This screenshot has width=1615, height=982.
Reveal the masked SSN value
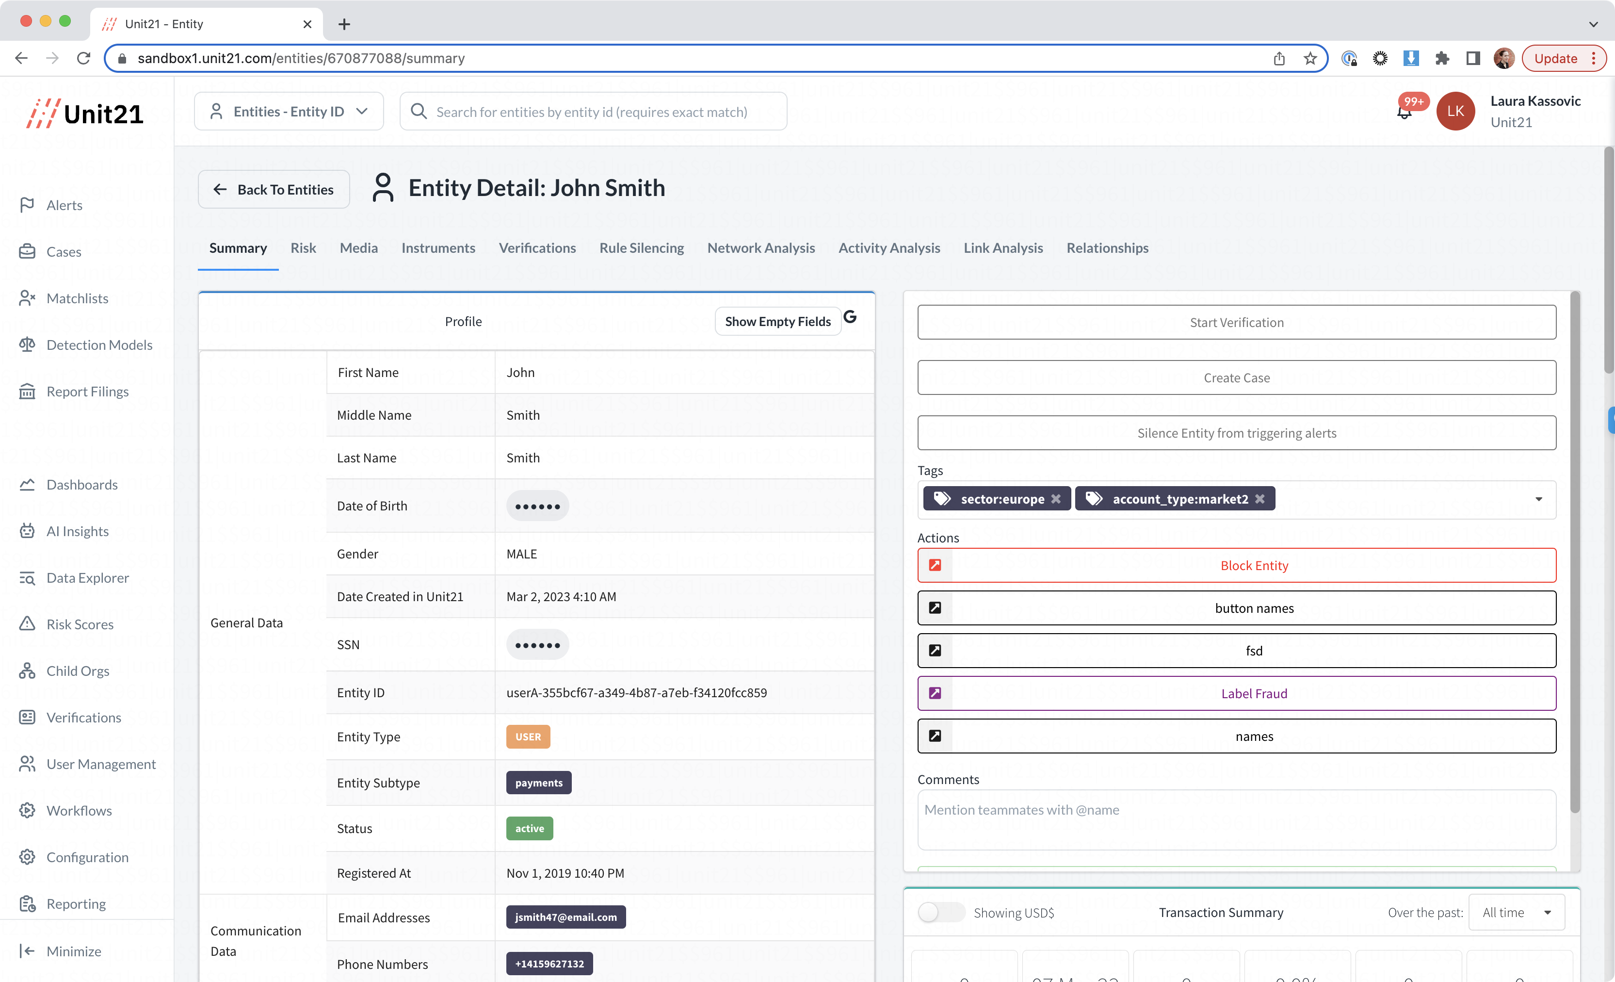(x=537, y=645)
